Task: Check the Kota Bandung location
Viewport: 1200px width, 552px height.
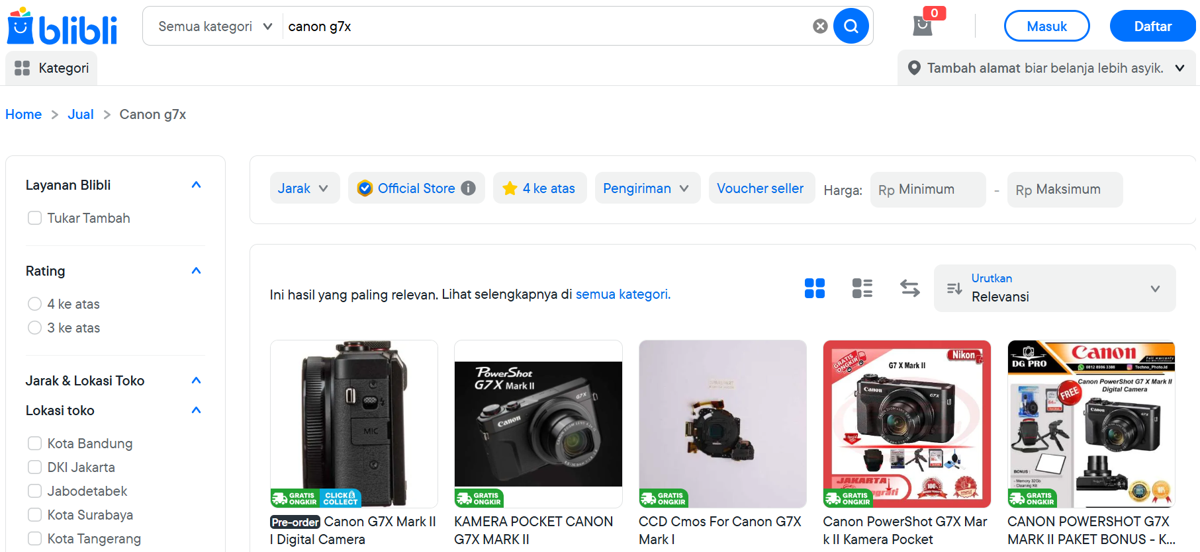Action: point(35,444)
